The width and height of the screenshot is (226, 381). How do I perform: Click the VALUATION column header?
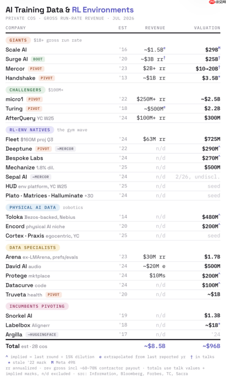207,28
